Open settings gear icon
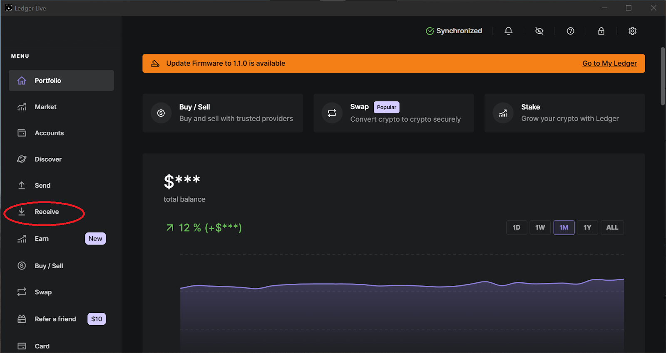The image size is (666, 353). [x=632, y=31]
